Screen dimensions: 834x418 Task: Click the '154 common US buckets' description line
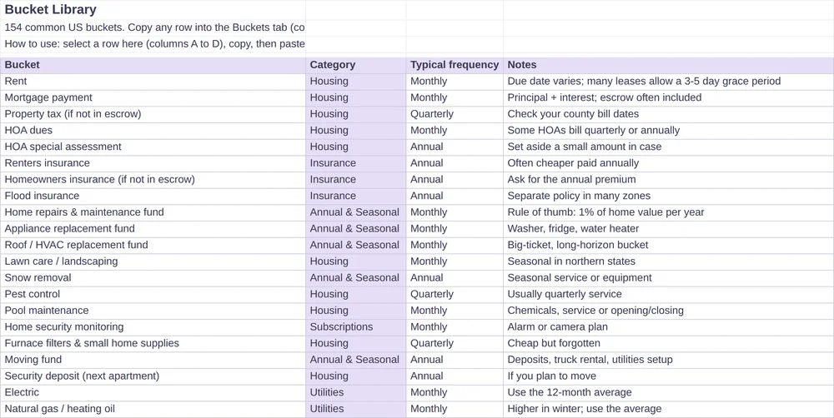click(x=153, y=27)
